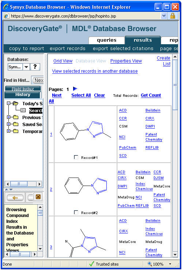
Task: Click export records menu item
Action: (x=68, y=49)
